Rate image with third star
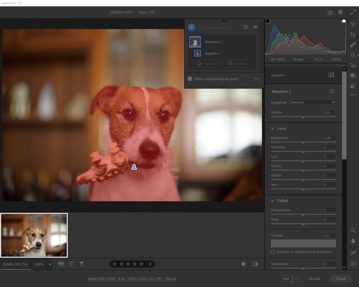Screen dimensions: 359x287 tap(128, 264)
